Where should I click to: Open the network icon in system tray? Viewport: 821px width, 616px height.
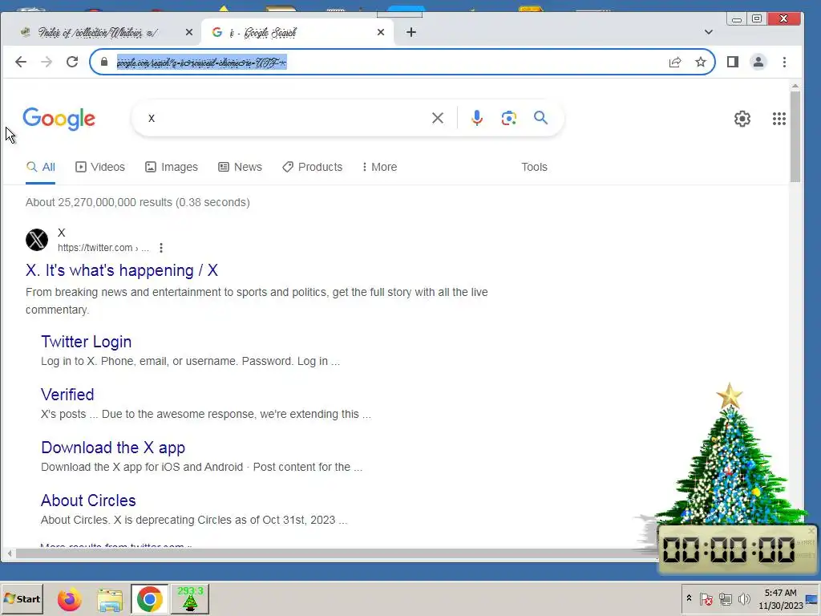click(725, 598)
